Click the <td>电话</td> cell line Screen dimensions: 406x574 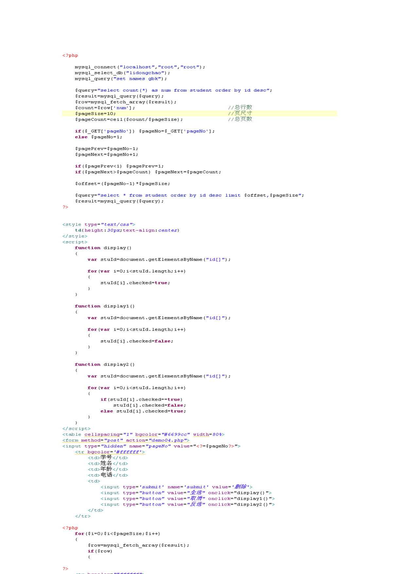pos(108,475)
